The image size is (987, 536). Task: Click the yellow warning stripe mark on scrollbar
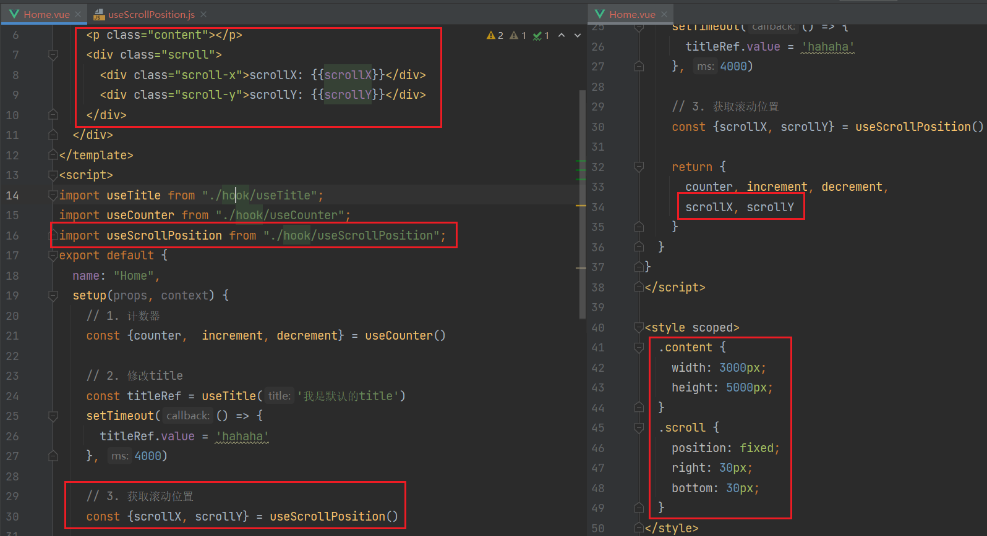point(581,206)
